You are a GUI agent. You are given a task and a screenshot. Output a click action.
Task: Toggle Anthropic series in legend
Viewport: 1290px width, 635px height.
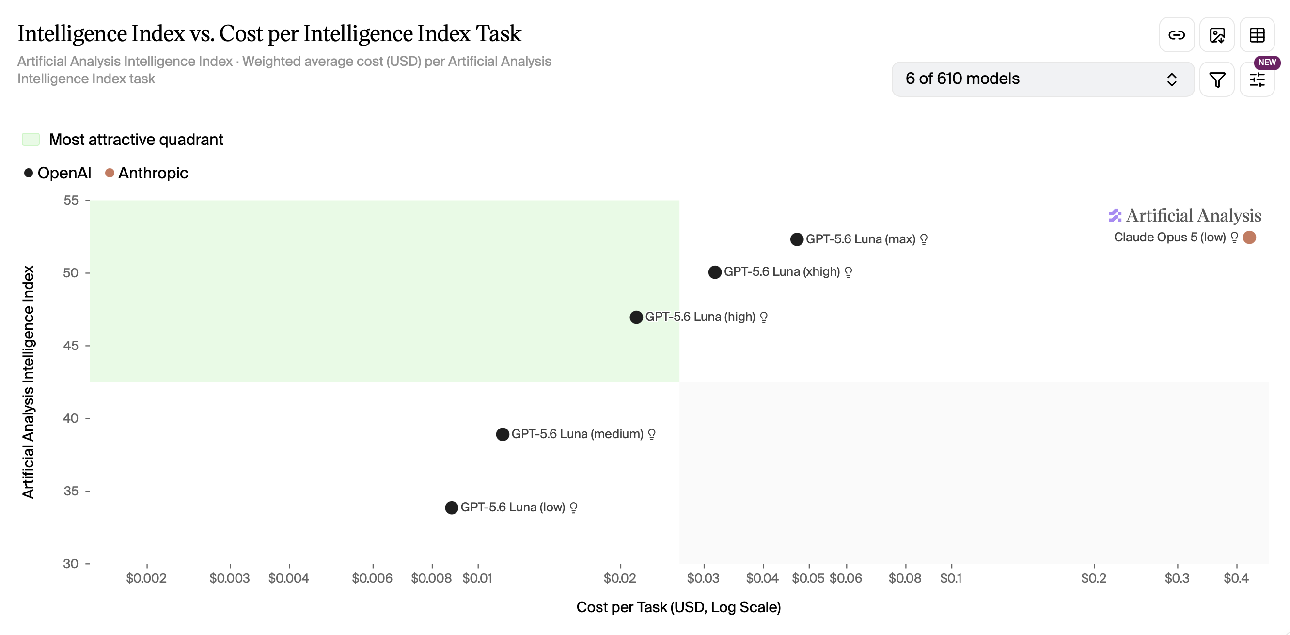pyautogui.click(x=147, y=173)
